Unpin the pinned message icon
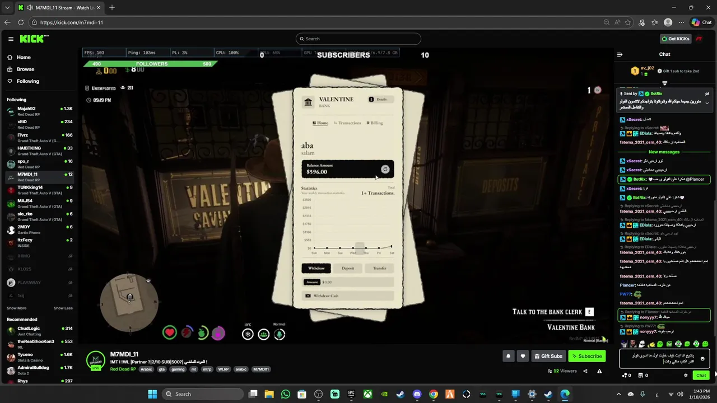 (707, 94)
